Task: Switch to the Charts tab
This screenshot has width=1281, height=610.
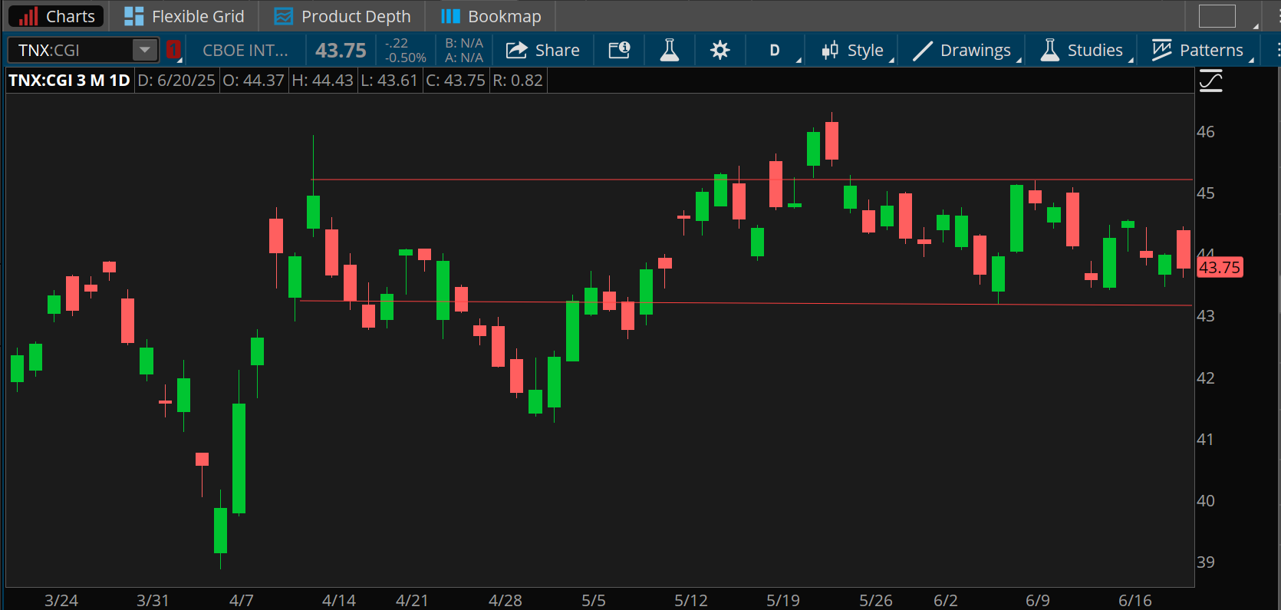Action: coord(57,16)
